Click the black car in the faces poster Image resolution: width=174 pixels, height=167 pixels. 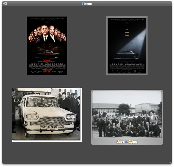pyautogui.click(x=47, y=54)
